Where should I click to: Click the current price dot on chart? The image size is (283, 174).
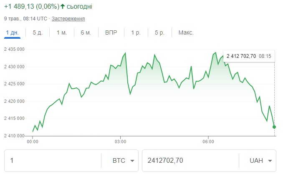pos(274,127)
